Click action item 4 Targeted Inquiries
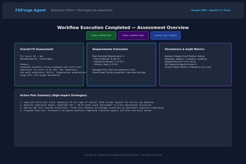The height and width of the screenshot is (164, 246). click(86, 111)
